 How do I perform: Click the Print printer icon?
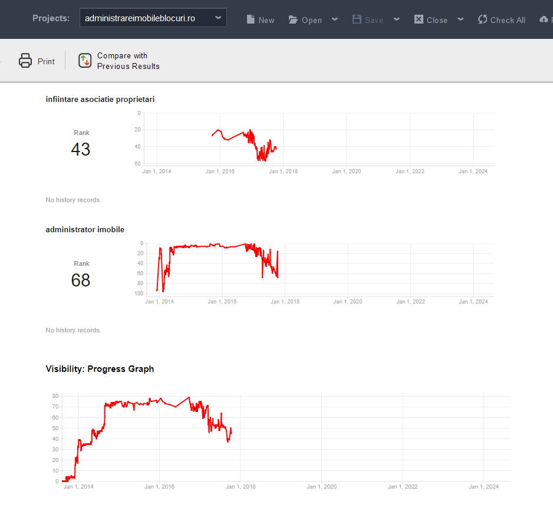tap(25, 60)
